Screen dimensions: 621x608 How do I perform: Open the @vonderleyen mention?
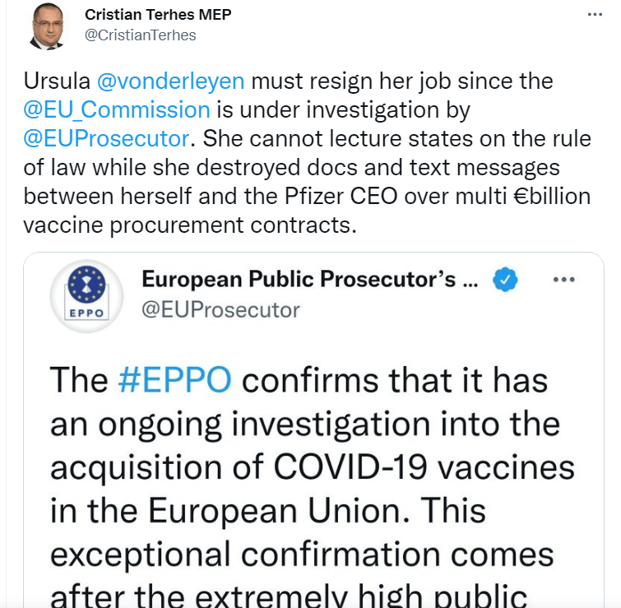[x=170, y=82]
